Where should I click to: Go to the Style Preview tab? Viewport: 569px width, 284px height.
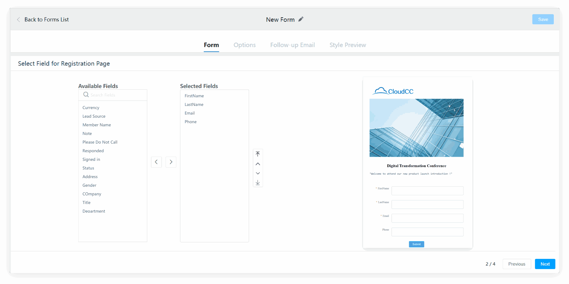point(348,45)
